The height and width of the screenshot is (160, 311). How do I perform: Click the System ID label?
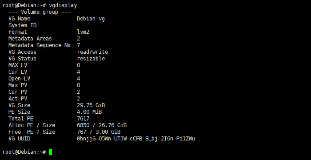pyautogui.click(x=22, y=25)
